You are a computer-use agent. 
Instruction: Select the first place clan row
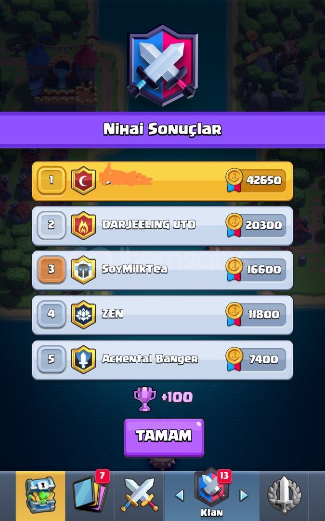pyautogui.click(x=163, y=181)
